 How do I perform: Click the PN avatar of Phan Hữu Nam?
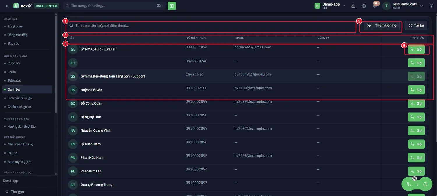73,158
